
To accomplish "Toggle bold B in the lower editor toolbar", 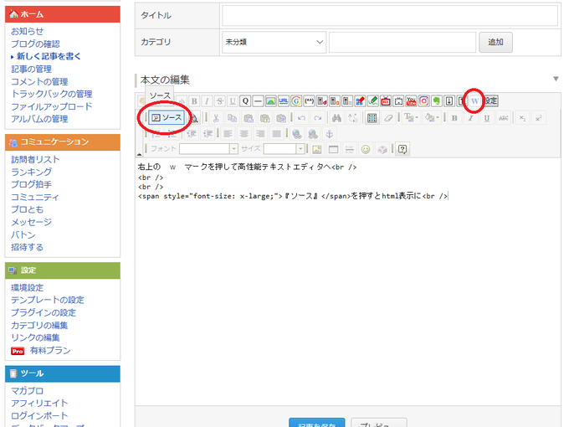I will pyautogui.click(x=454, y=118).
